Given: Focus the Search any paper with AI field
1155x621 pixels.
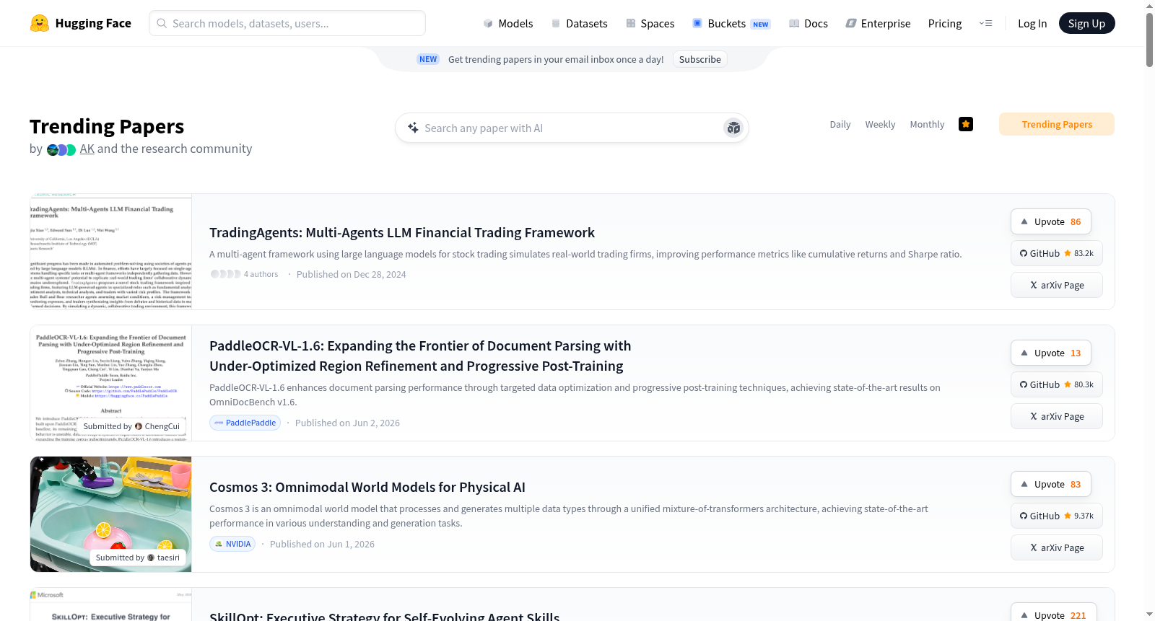Looking at the screenshot, I should (x=572, y=128).
